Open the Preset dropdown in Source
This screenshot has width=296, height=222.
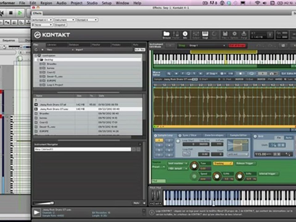(158, 167)
